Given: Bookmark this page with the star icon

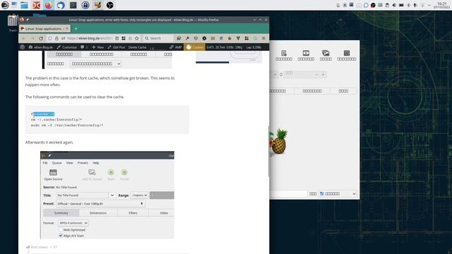Looking at the screenshot, I should point(136,38).
